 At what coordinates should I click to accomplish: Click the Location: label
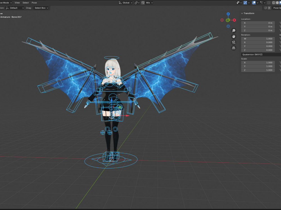[x=246, y=19]
